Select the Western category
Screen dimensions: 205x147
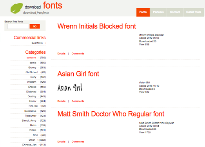pos(32,82)
